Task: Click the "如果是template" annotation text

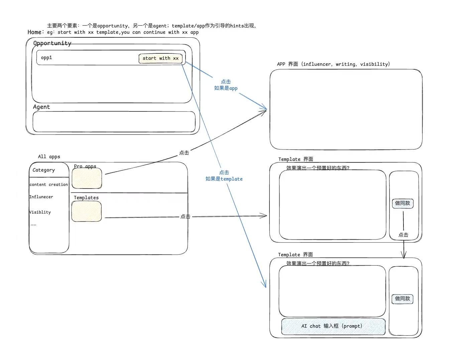Action: click(224, 179)
